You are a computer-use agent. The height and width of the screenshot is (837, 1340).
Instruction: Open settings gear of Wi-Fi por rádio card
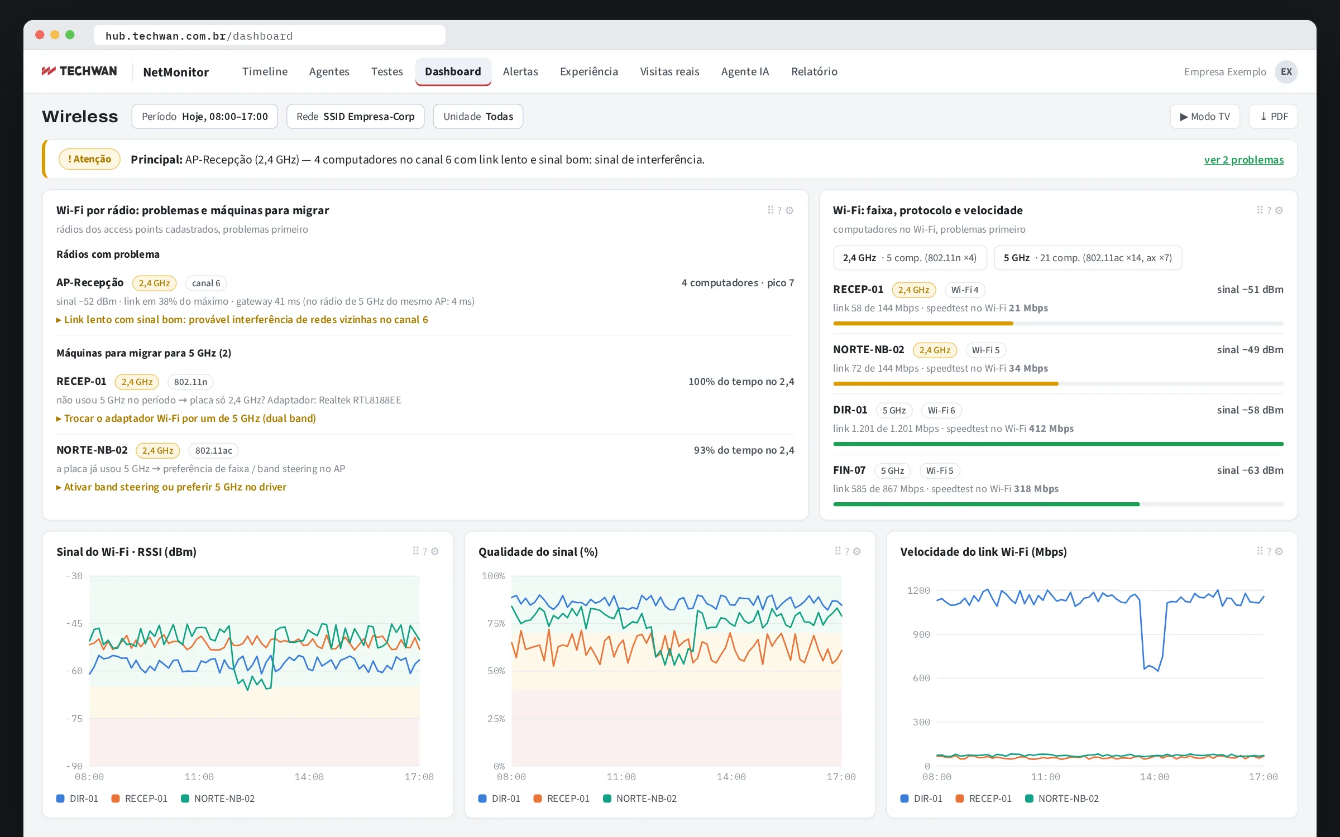click(x=789, y=210)
